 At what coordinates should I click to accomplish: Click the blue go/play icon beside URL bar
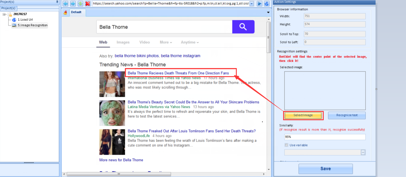(x=260, y=4)
